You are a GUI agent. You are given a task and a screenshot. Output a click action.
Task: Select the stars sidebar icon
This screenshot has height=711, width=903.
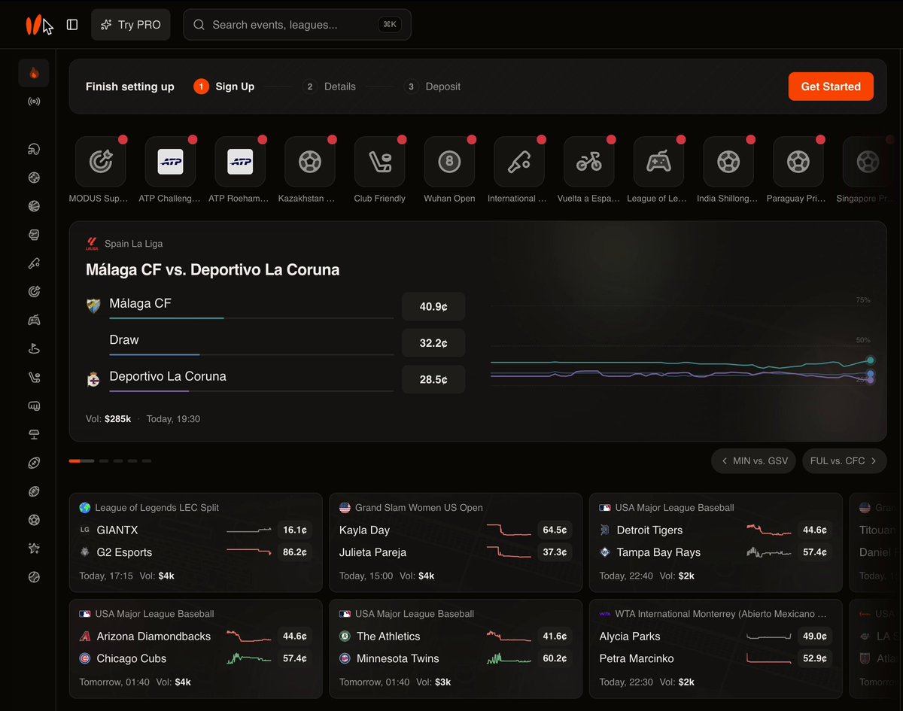(x=34, y=548)
